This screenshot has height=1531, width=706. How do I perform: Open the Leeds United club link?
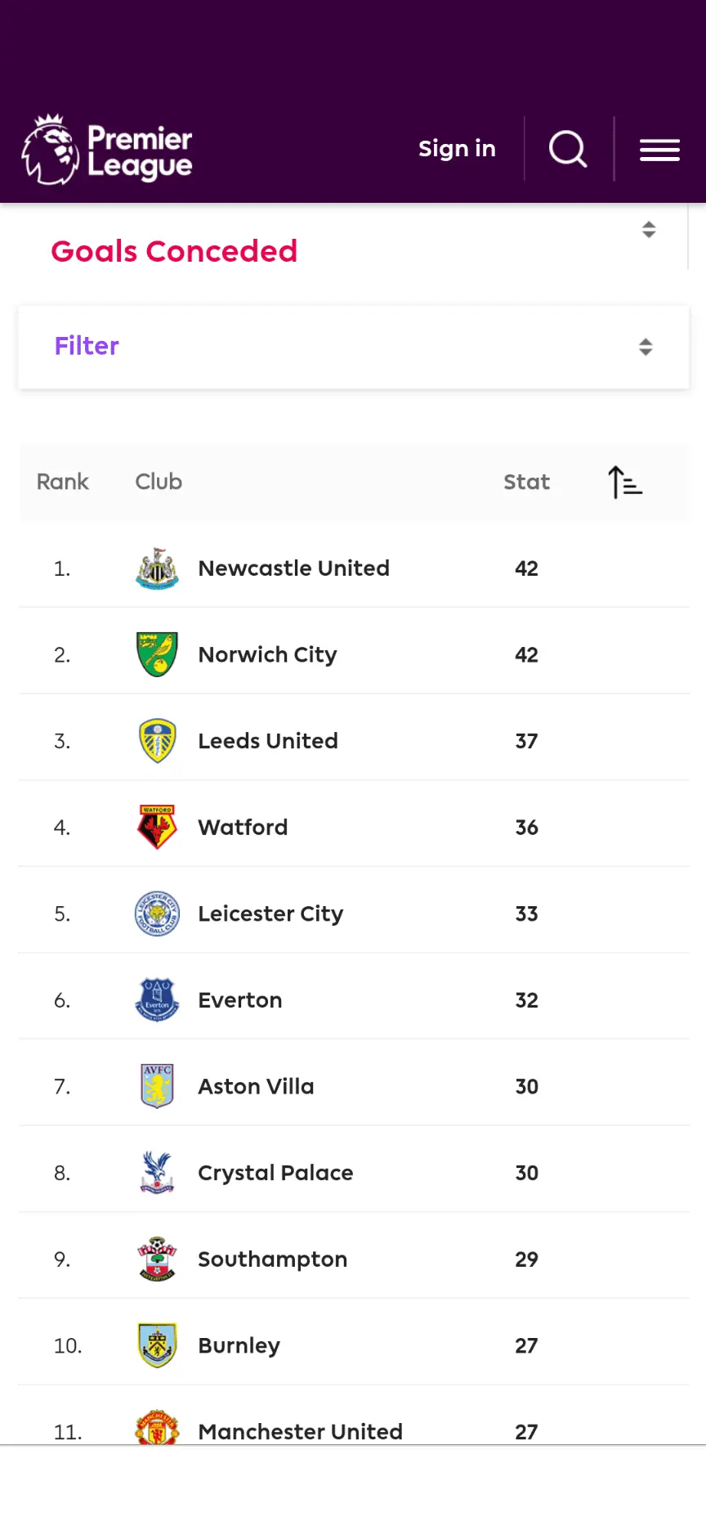268,741
